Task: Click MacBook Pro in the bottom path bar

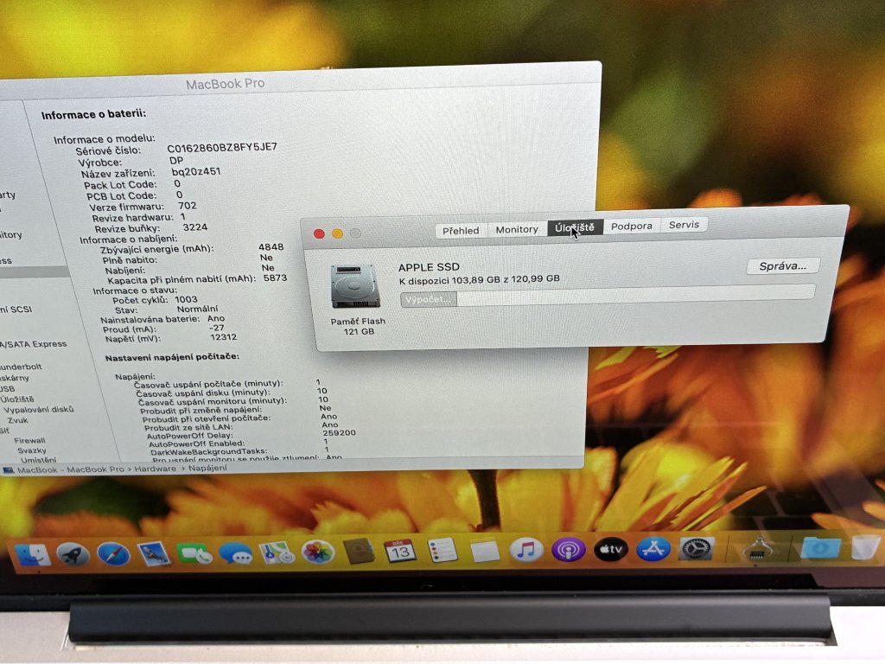Action: (x=95, y=469)
